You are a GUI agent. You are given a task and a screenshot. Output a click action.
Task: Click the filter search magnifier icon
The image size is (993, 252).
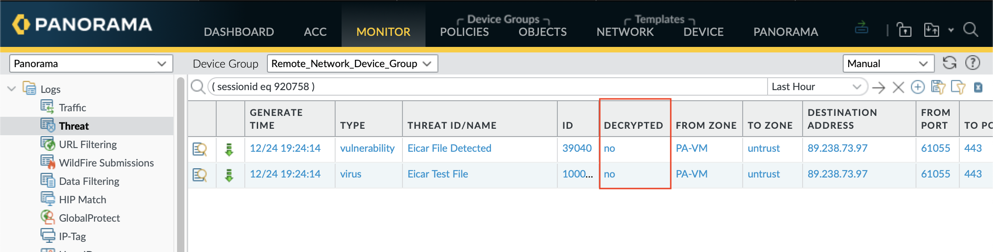click(x=198, y=86)
